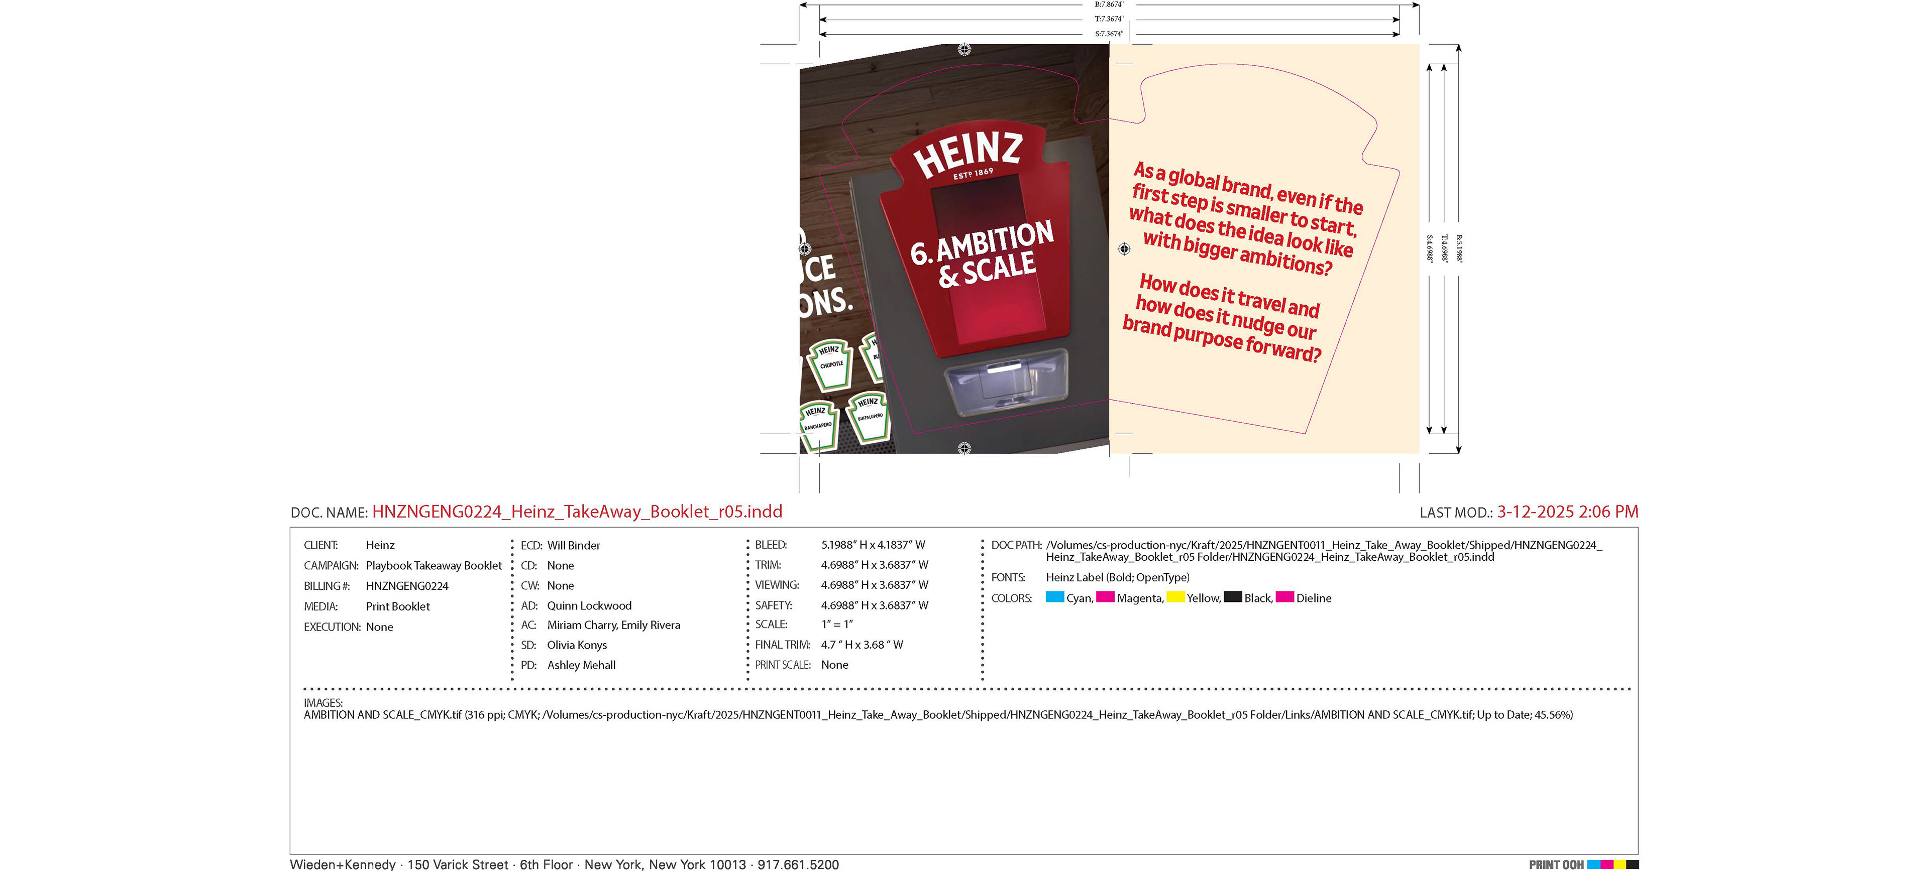Click the EST 1869 text under the logo
Viewport: 1929px width, 871px height.
point(974,174)
